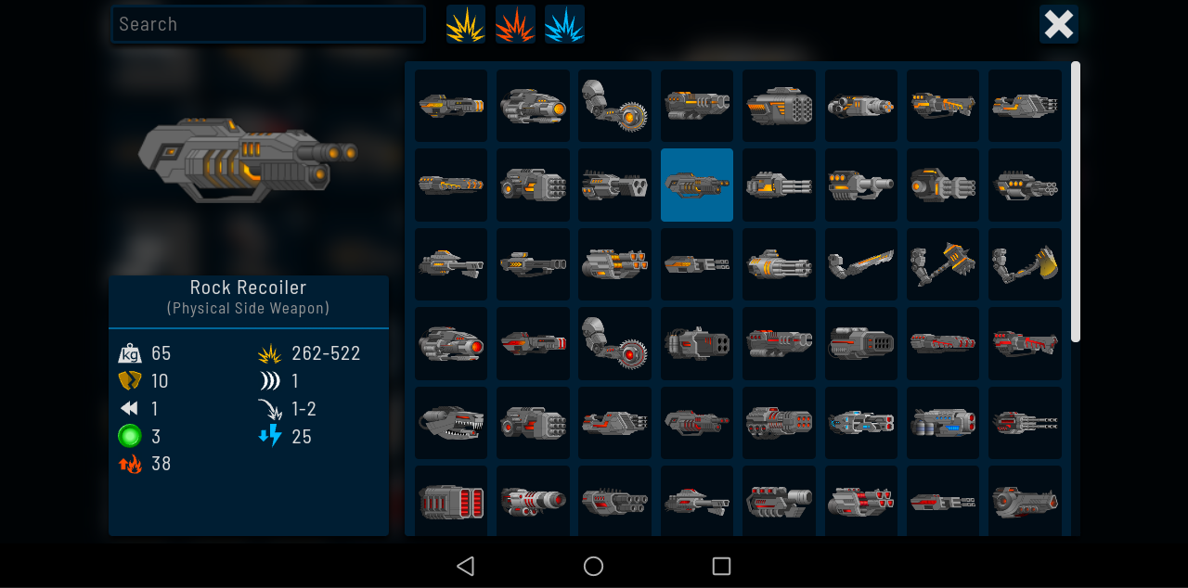Image resolution: width=1188 pixels, height=588 pixels.
Task: Select the red-eyed orb cannon weapon
Action: click(x=451, y=343)
